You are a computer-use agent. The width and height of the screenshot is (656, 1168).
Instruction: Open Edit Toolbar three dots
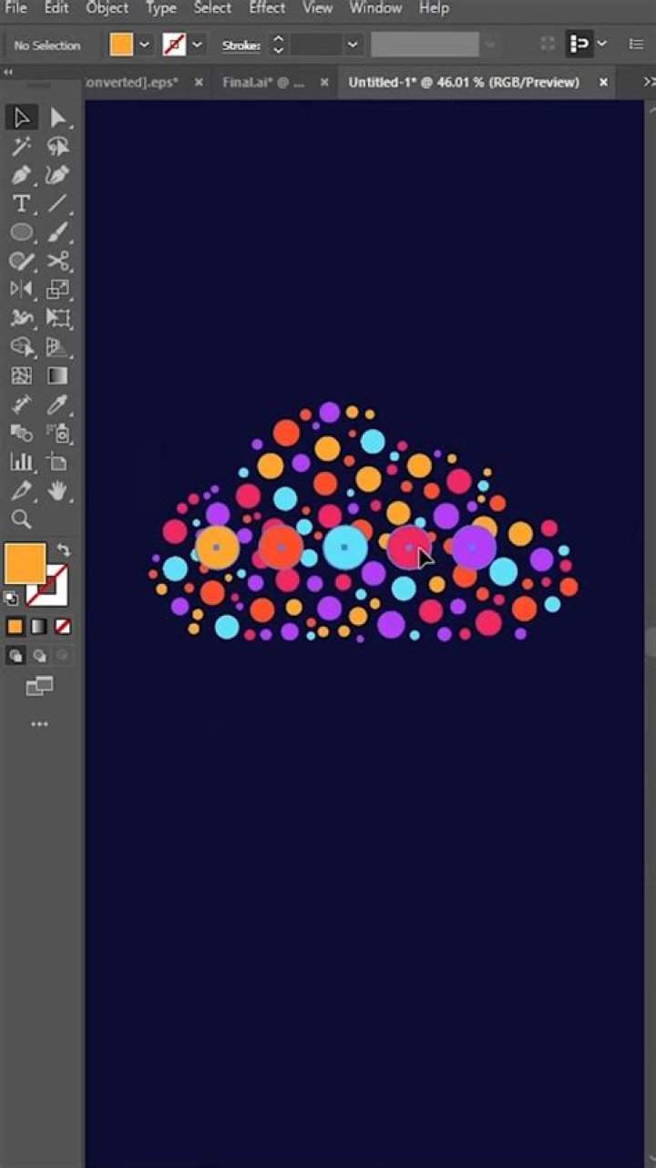(39, 724)
